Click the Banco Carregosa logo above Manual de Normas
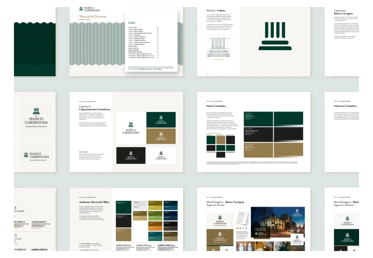This screenshot has width=373, height=258. click(x=90, y=9)
